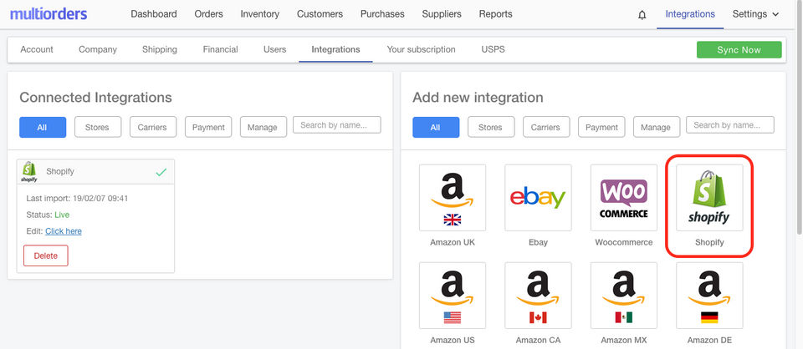Choose the Amazon CA integration icon
This screenshot has height=349, width=803.
coord(538,296)
